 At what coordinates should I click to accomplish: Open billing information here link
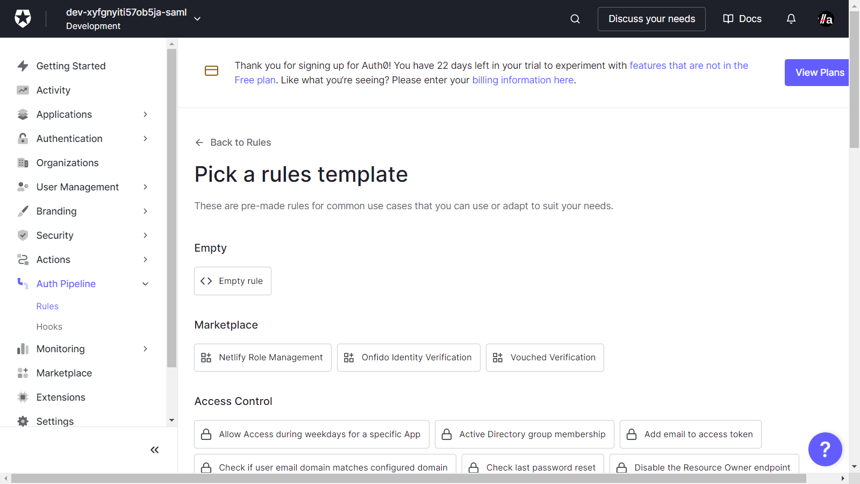pos(522,80)
